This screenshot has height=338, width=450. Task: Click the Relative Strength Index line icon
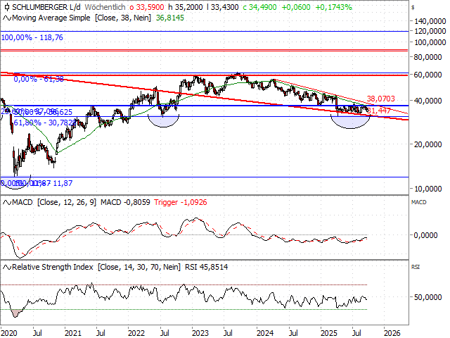7,268
